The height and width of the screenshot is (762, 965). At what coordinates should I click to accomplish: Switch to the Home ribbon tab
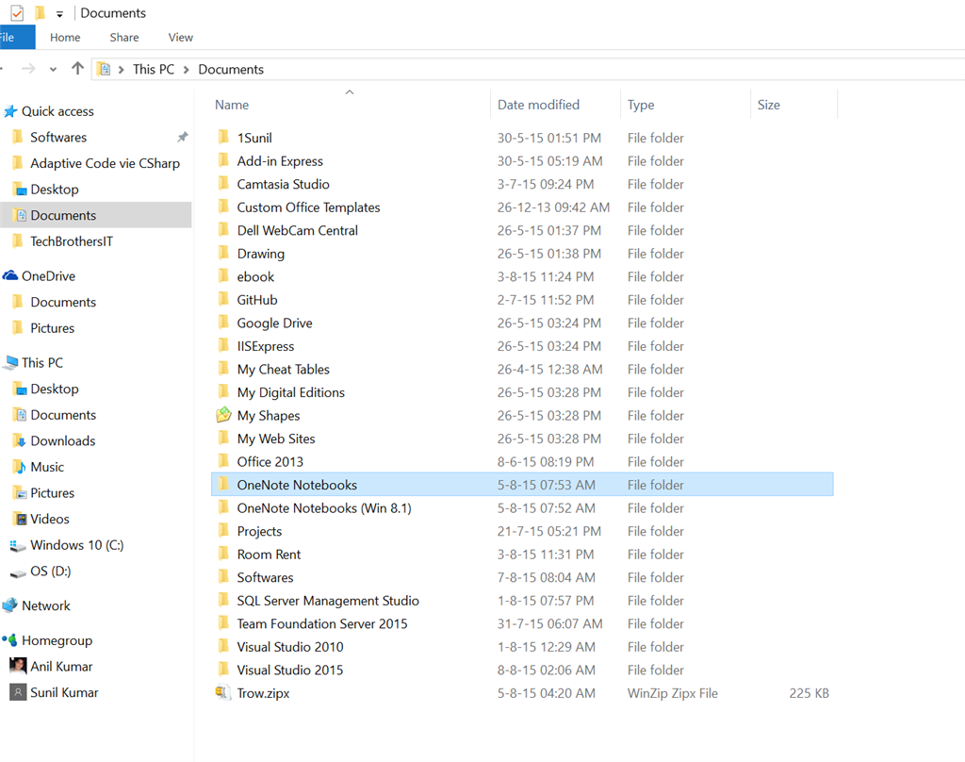pyautogui.click(x=65, y=38)
